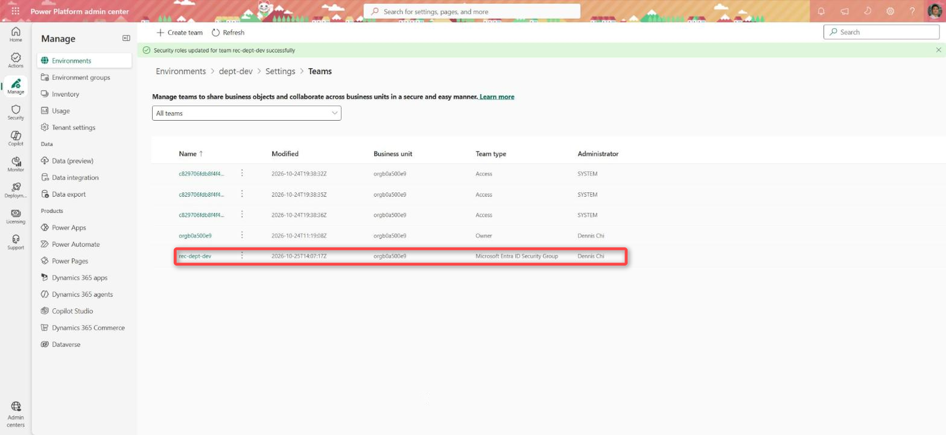Viewport: 946px width, 435px height.
Task: Navigate to dept-dev breadcrumb
Action: [235, 71]
